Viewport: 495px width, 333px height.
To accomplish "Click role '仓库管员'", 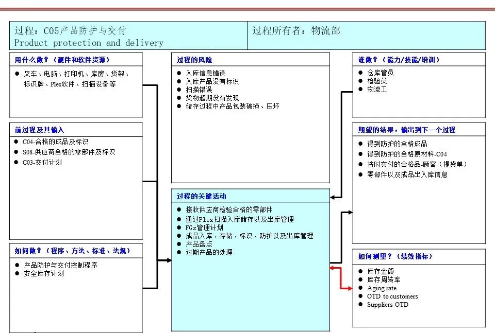I will 381,73.
